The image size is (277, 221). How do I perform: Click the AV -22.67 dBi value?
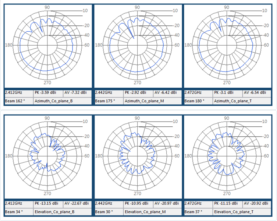77,203
